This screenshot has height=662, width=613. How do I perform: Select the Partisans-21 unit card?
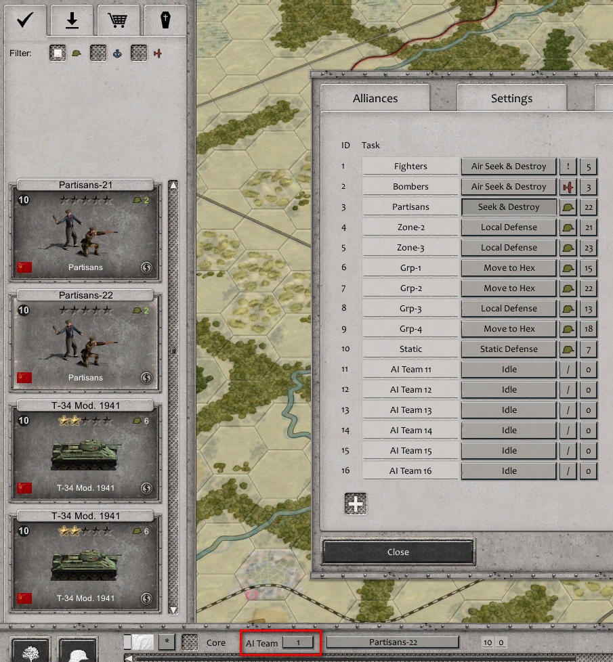[x=85, y=230]
